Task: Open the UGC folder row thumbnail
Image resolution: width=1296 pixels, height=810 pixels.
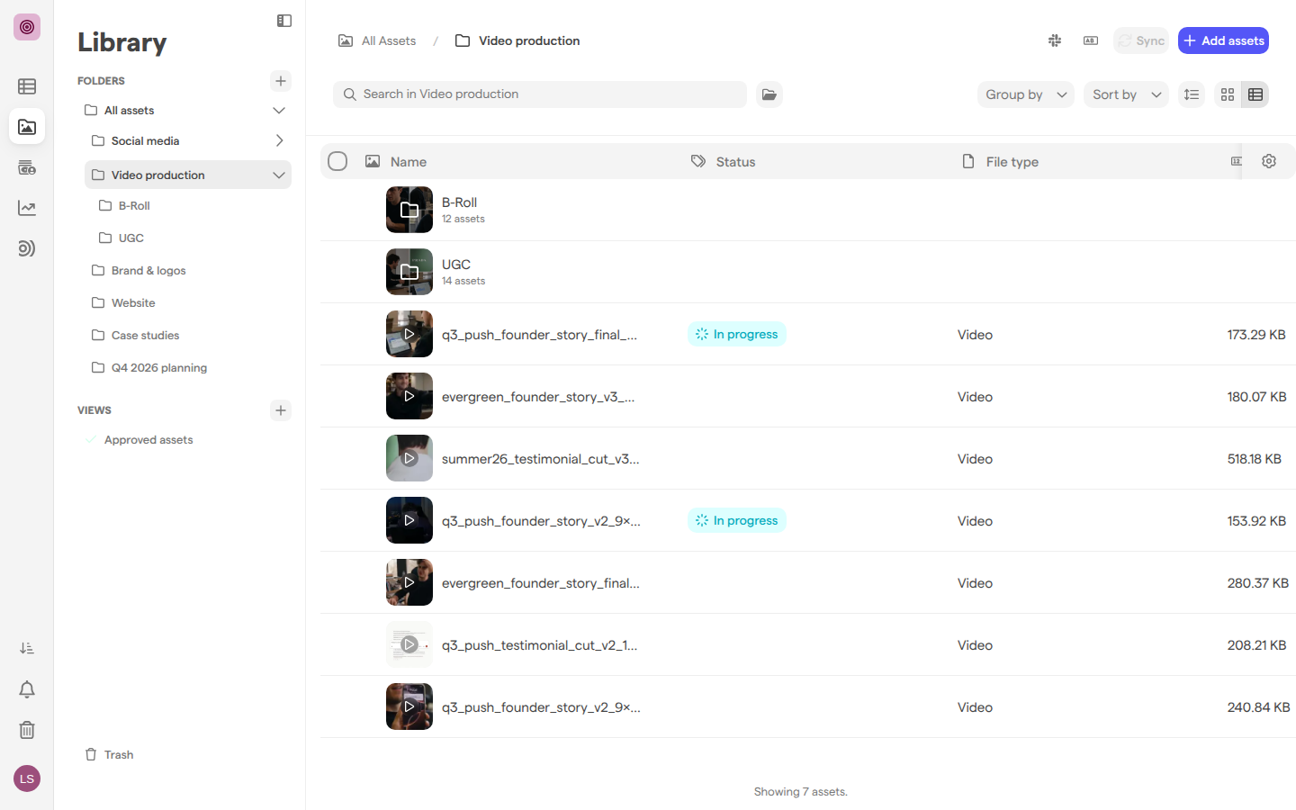Action: click(x=409, y=272)
